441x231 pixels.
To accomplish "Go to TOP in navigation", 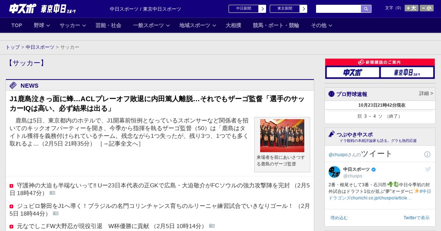I will click(17, 25).
